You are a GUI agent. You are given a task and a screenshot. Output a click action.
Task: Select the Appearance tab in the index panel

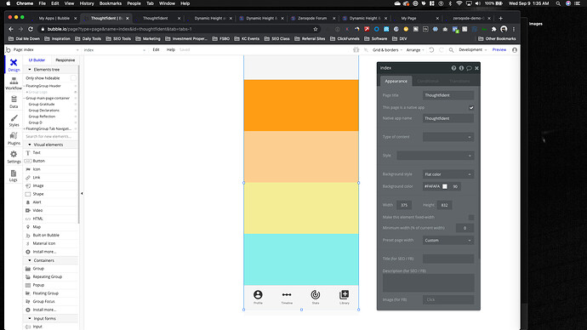[x=396, y=81]
